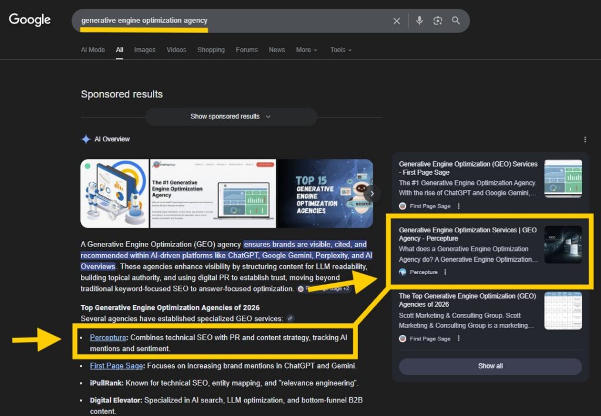Expand the More search tabs dropdown
Viewport: 601px width, 416px height.
click(x=306, y=50)
